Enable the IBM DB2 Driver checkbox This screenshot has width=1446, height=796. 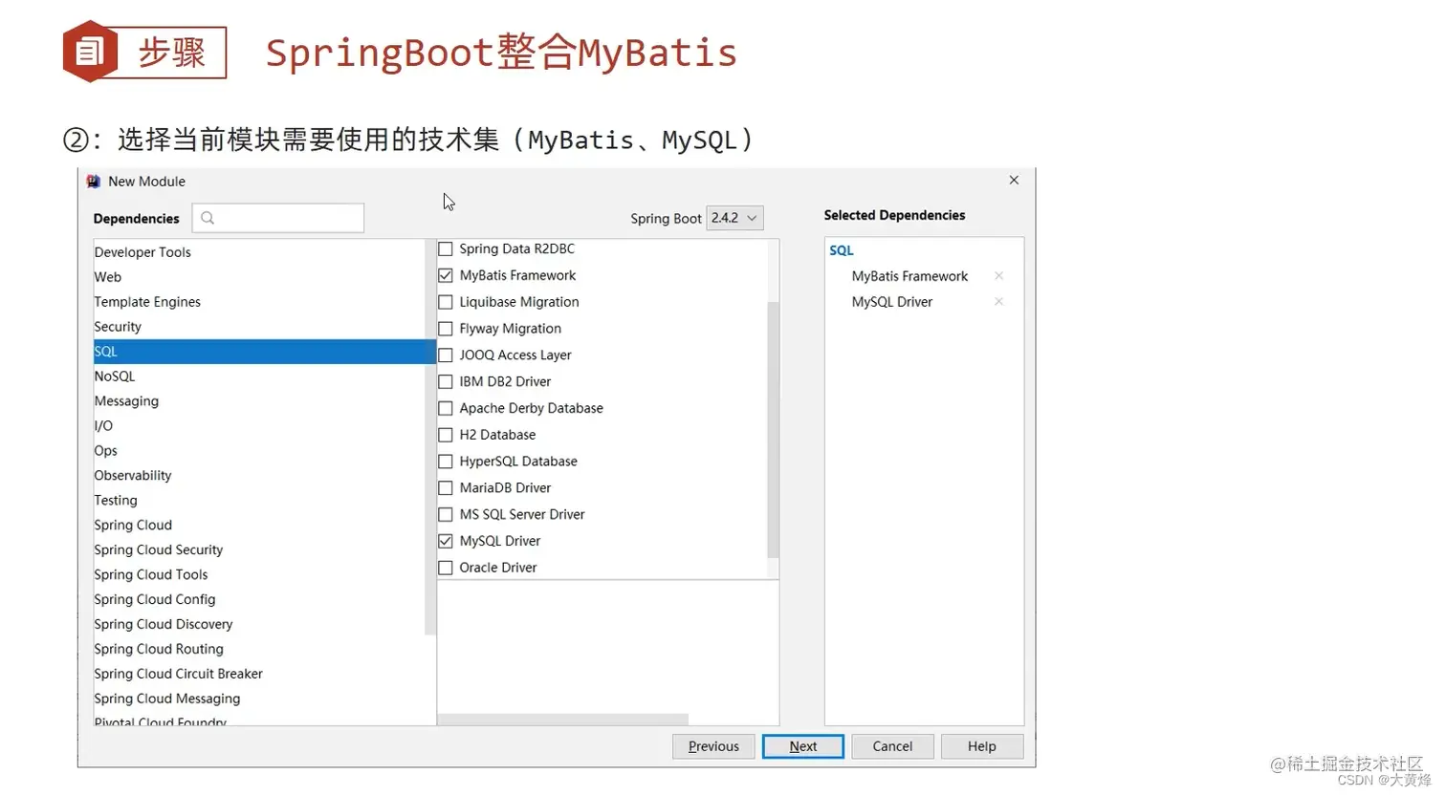pos(446,382)
